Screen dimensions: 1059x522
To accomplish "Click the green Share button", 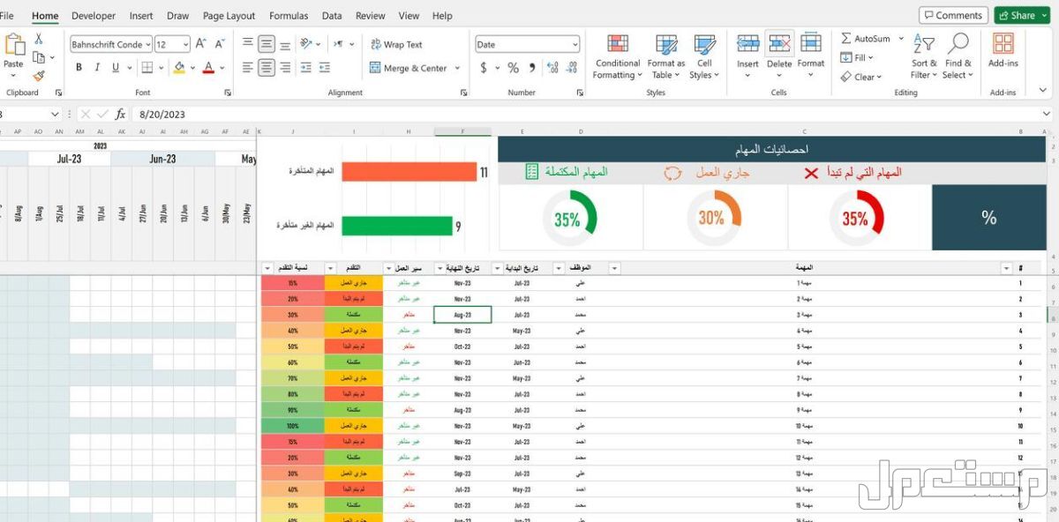I will point(1020,15).
